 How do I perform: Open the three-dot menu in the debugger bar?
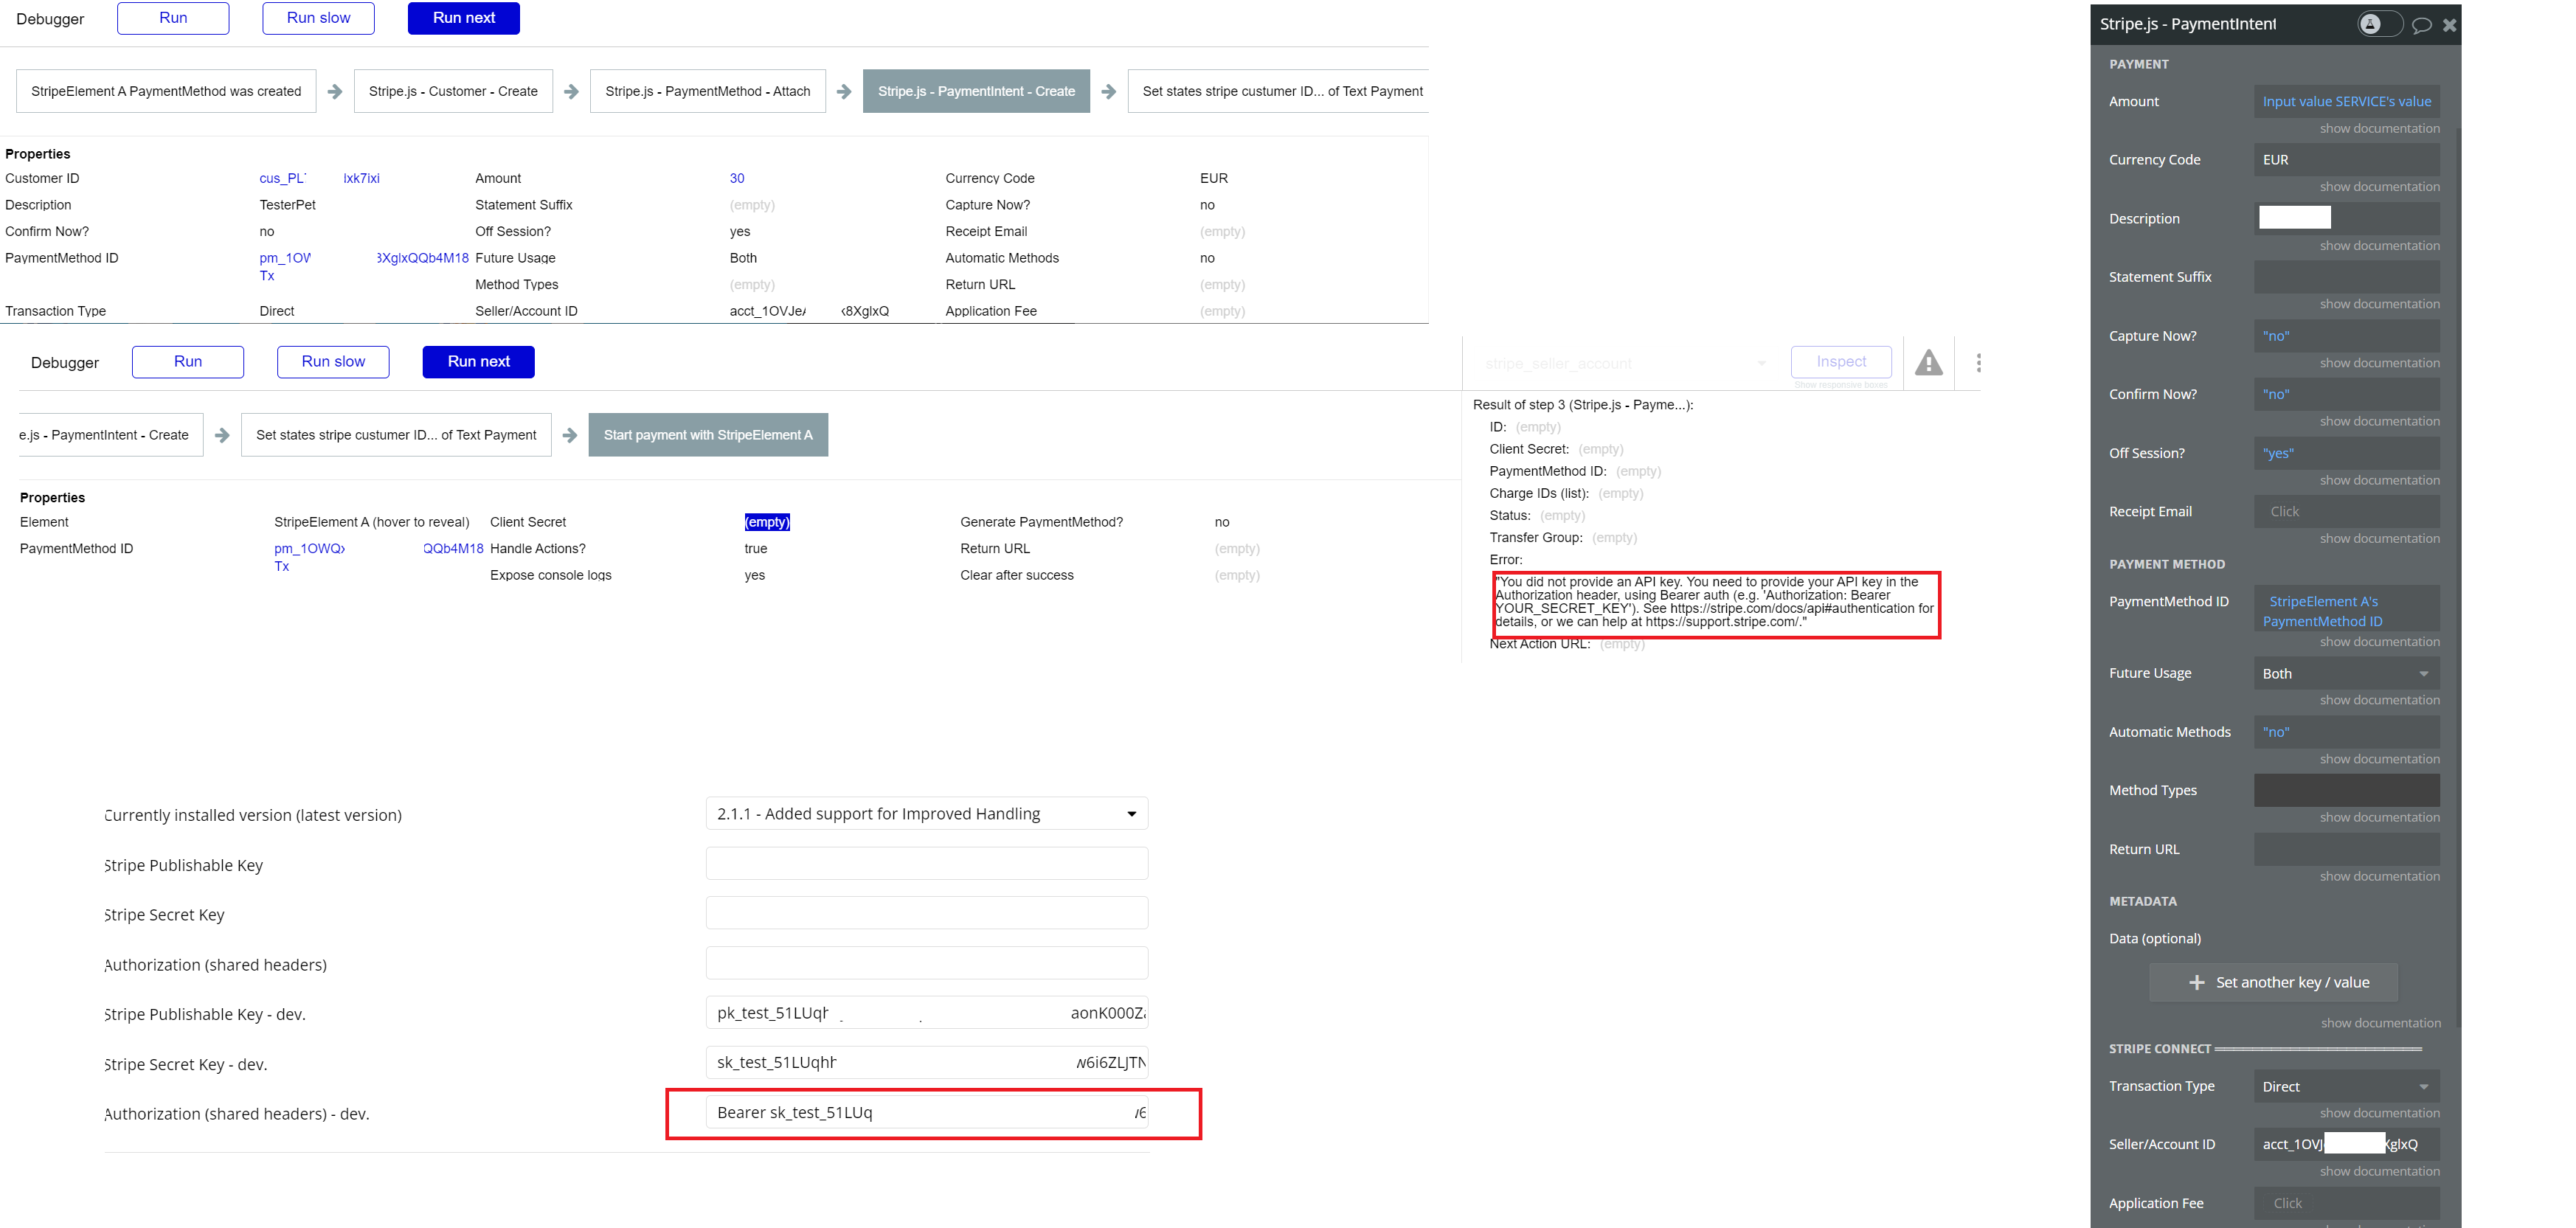[x=1980, y=362]
